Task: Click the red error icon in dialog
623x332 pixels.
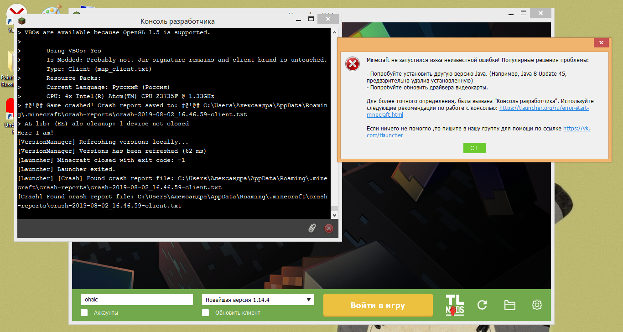Action: tap(352, 64)
